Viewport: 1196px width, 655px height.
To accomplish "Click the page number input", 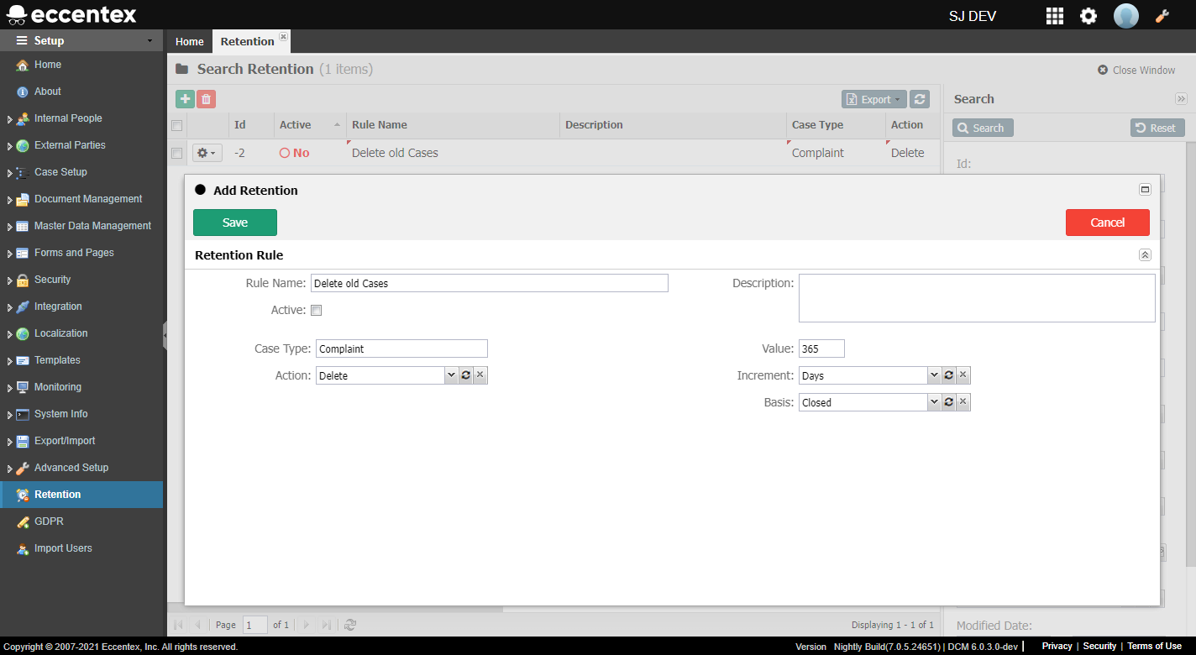I will [x=254, y=625].
